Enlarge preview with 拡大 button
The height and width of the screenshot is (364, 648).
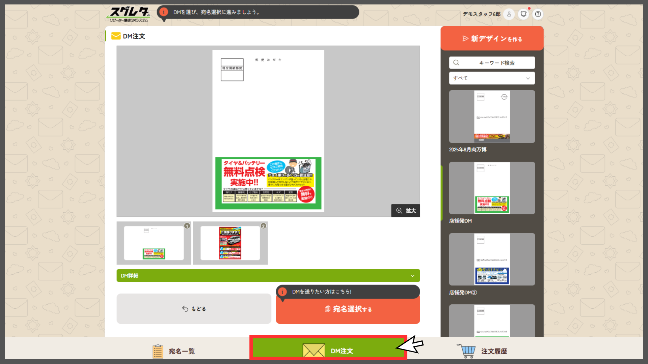(406, 211)
